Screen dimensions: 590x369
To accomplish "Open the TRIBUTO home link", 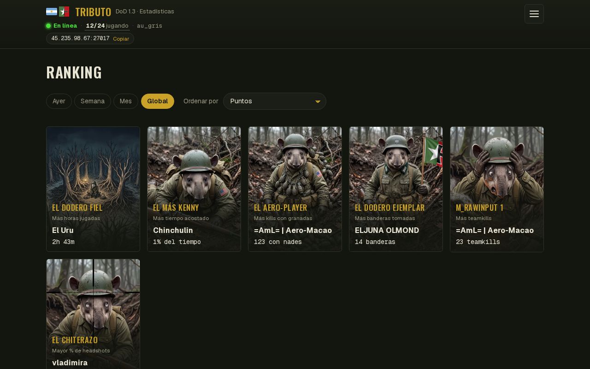I will coord(93,12).
